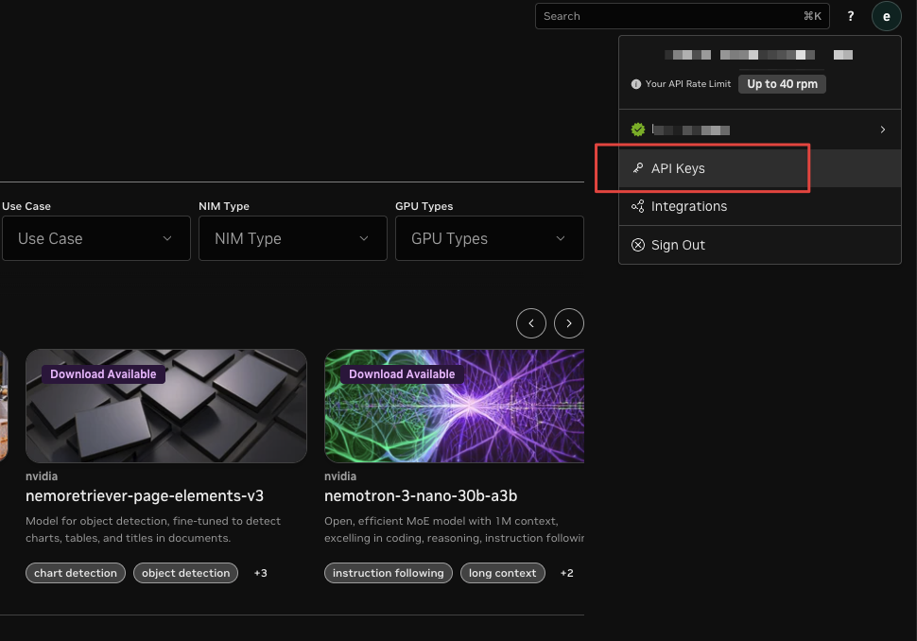
Task: Open the GPU Types dropdown
Action: [x=490, y=238]
